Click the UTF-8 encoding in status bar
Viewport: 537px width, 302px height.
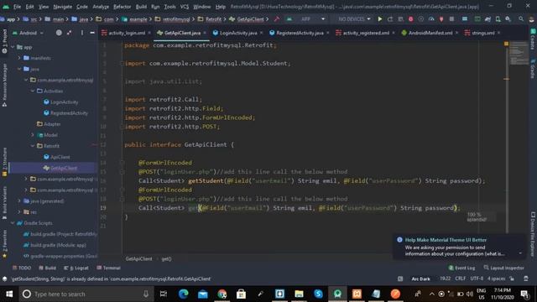coord(477,279)
